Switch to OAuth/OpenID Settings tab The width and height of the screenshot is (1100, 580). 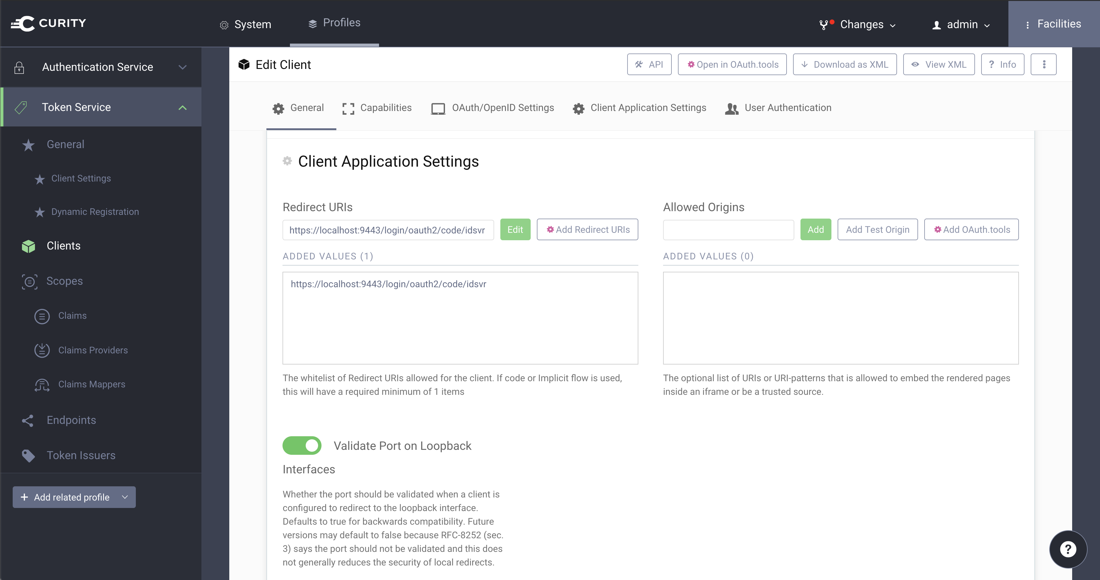click(x=492, y=108)
